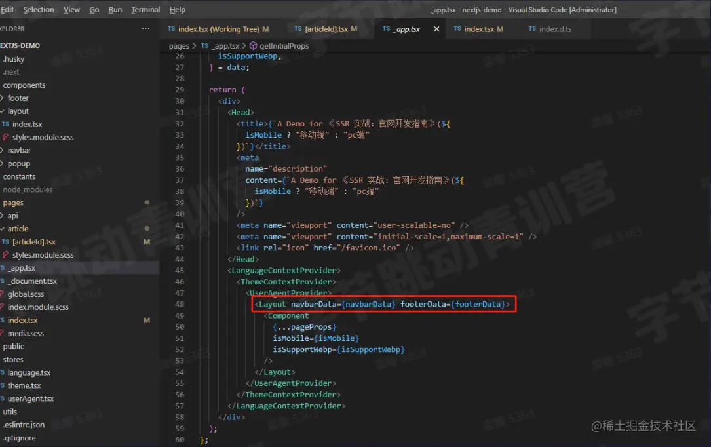Expand the popup folder
Image resolution: width=711 pixels, height=447 pixels.
coord(18,163)
